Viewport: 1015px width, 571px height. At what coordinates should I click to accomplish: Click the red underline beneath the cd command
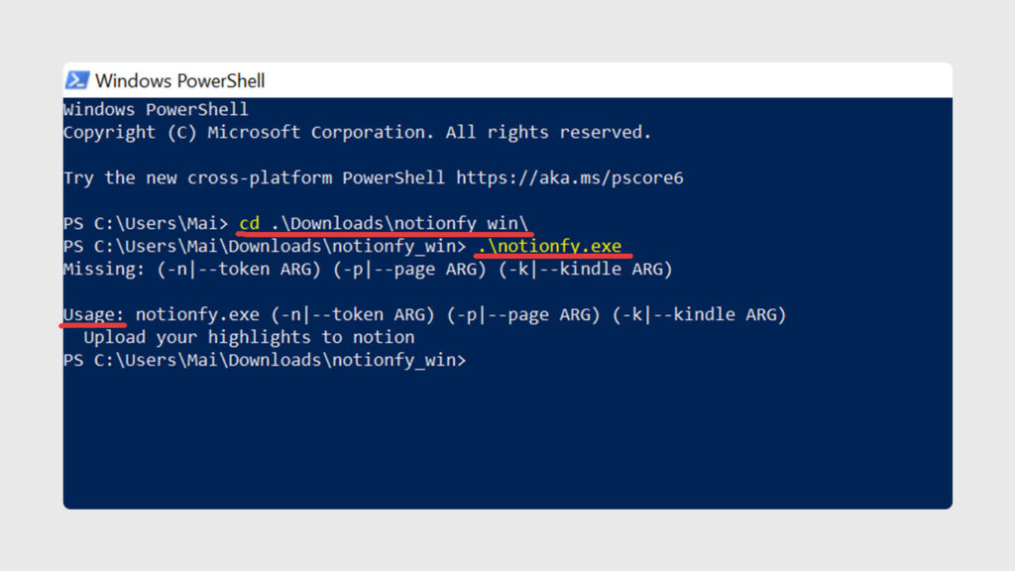[387, 233]
